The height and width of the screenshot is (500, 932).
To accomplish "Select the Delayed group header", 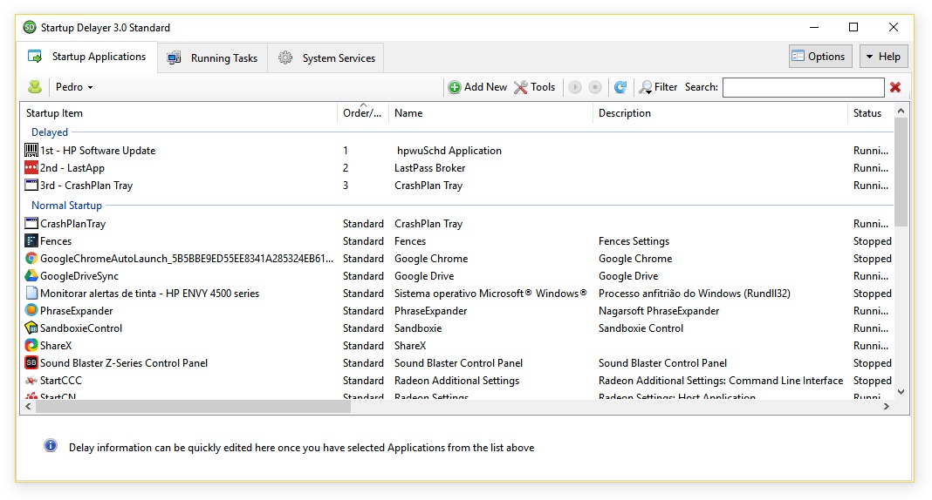I will [x=50, y=132].
